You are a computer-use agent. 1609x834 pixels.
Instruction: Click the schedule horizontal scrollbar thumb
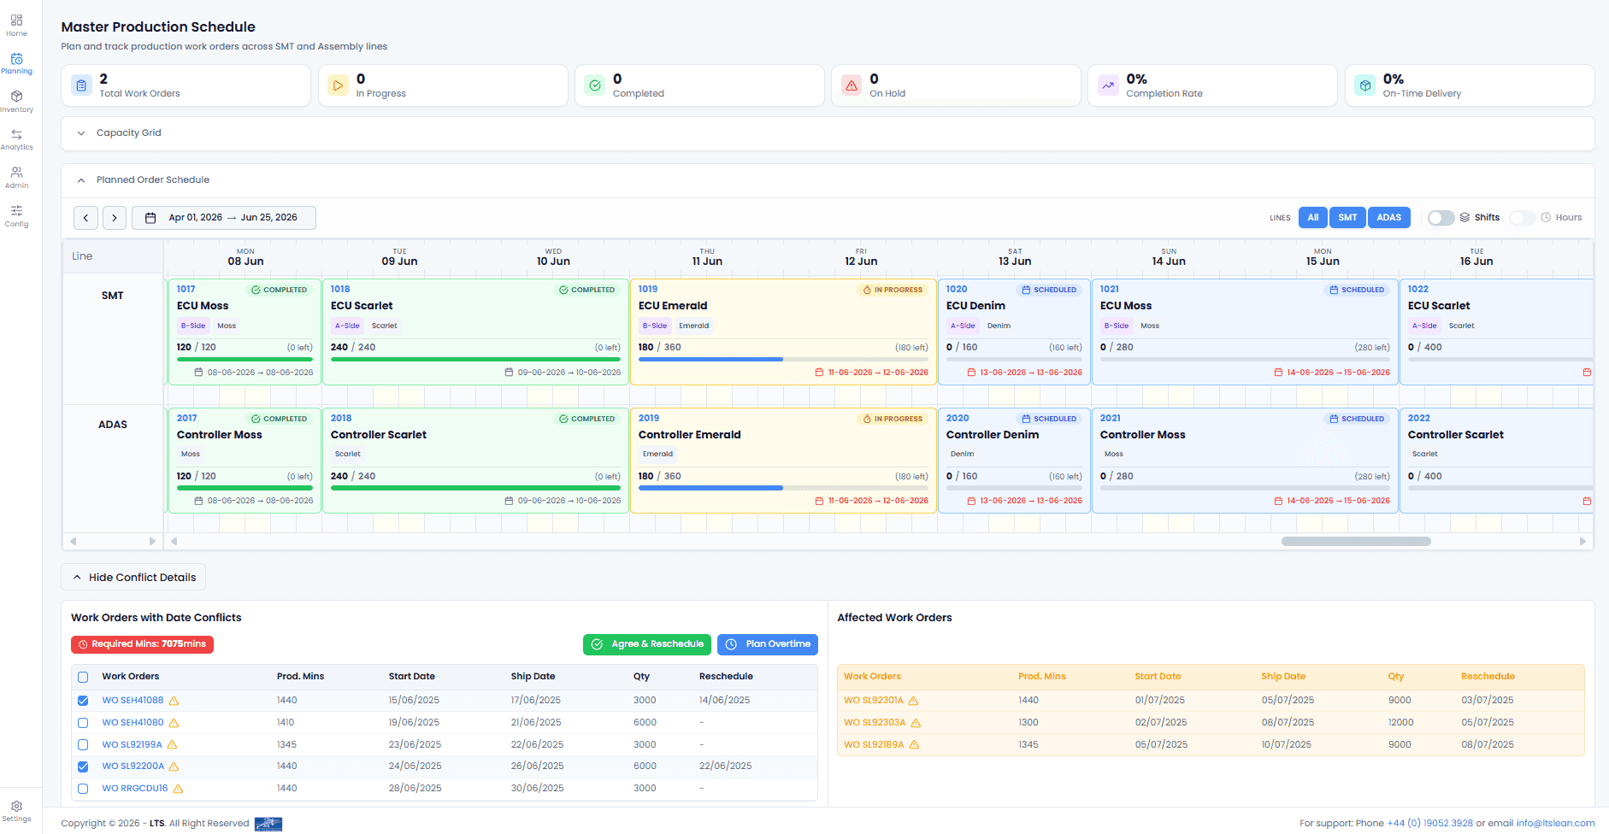tap(1356, 542)
